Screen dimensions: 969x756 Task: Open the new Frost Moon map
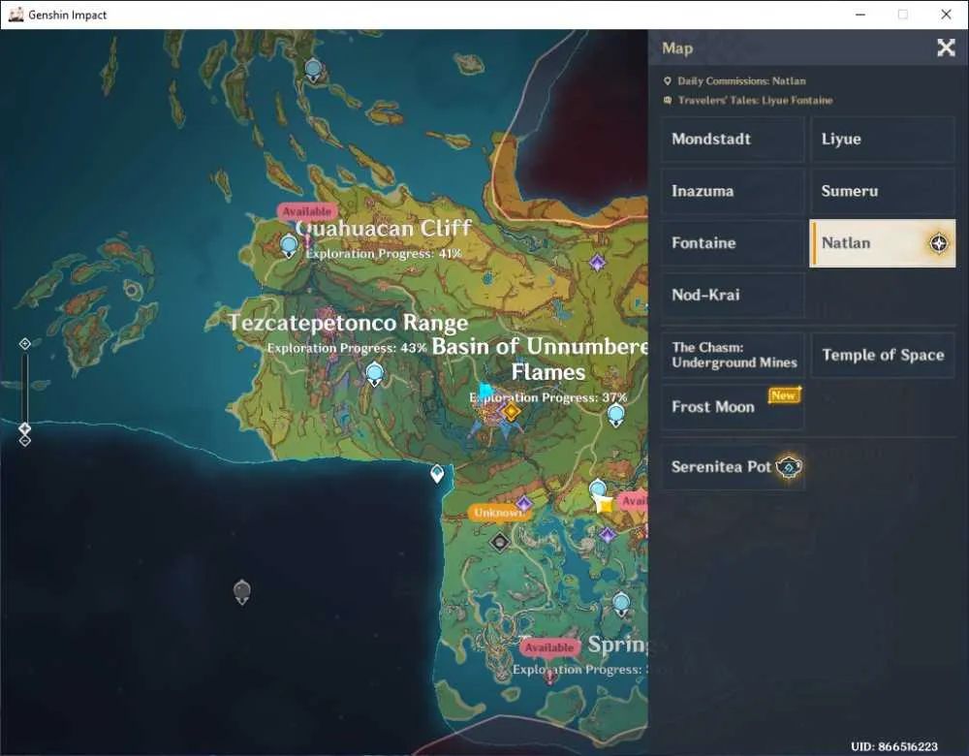733,407
